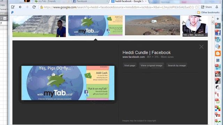Open the green M feed icon in sidebar
223x125 pixels.
click(217, 101)
